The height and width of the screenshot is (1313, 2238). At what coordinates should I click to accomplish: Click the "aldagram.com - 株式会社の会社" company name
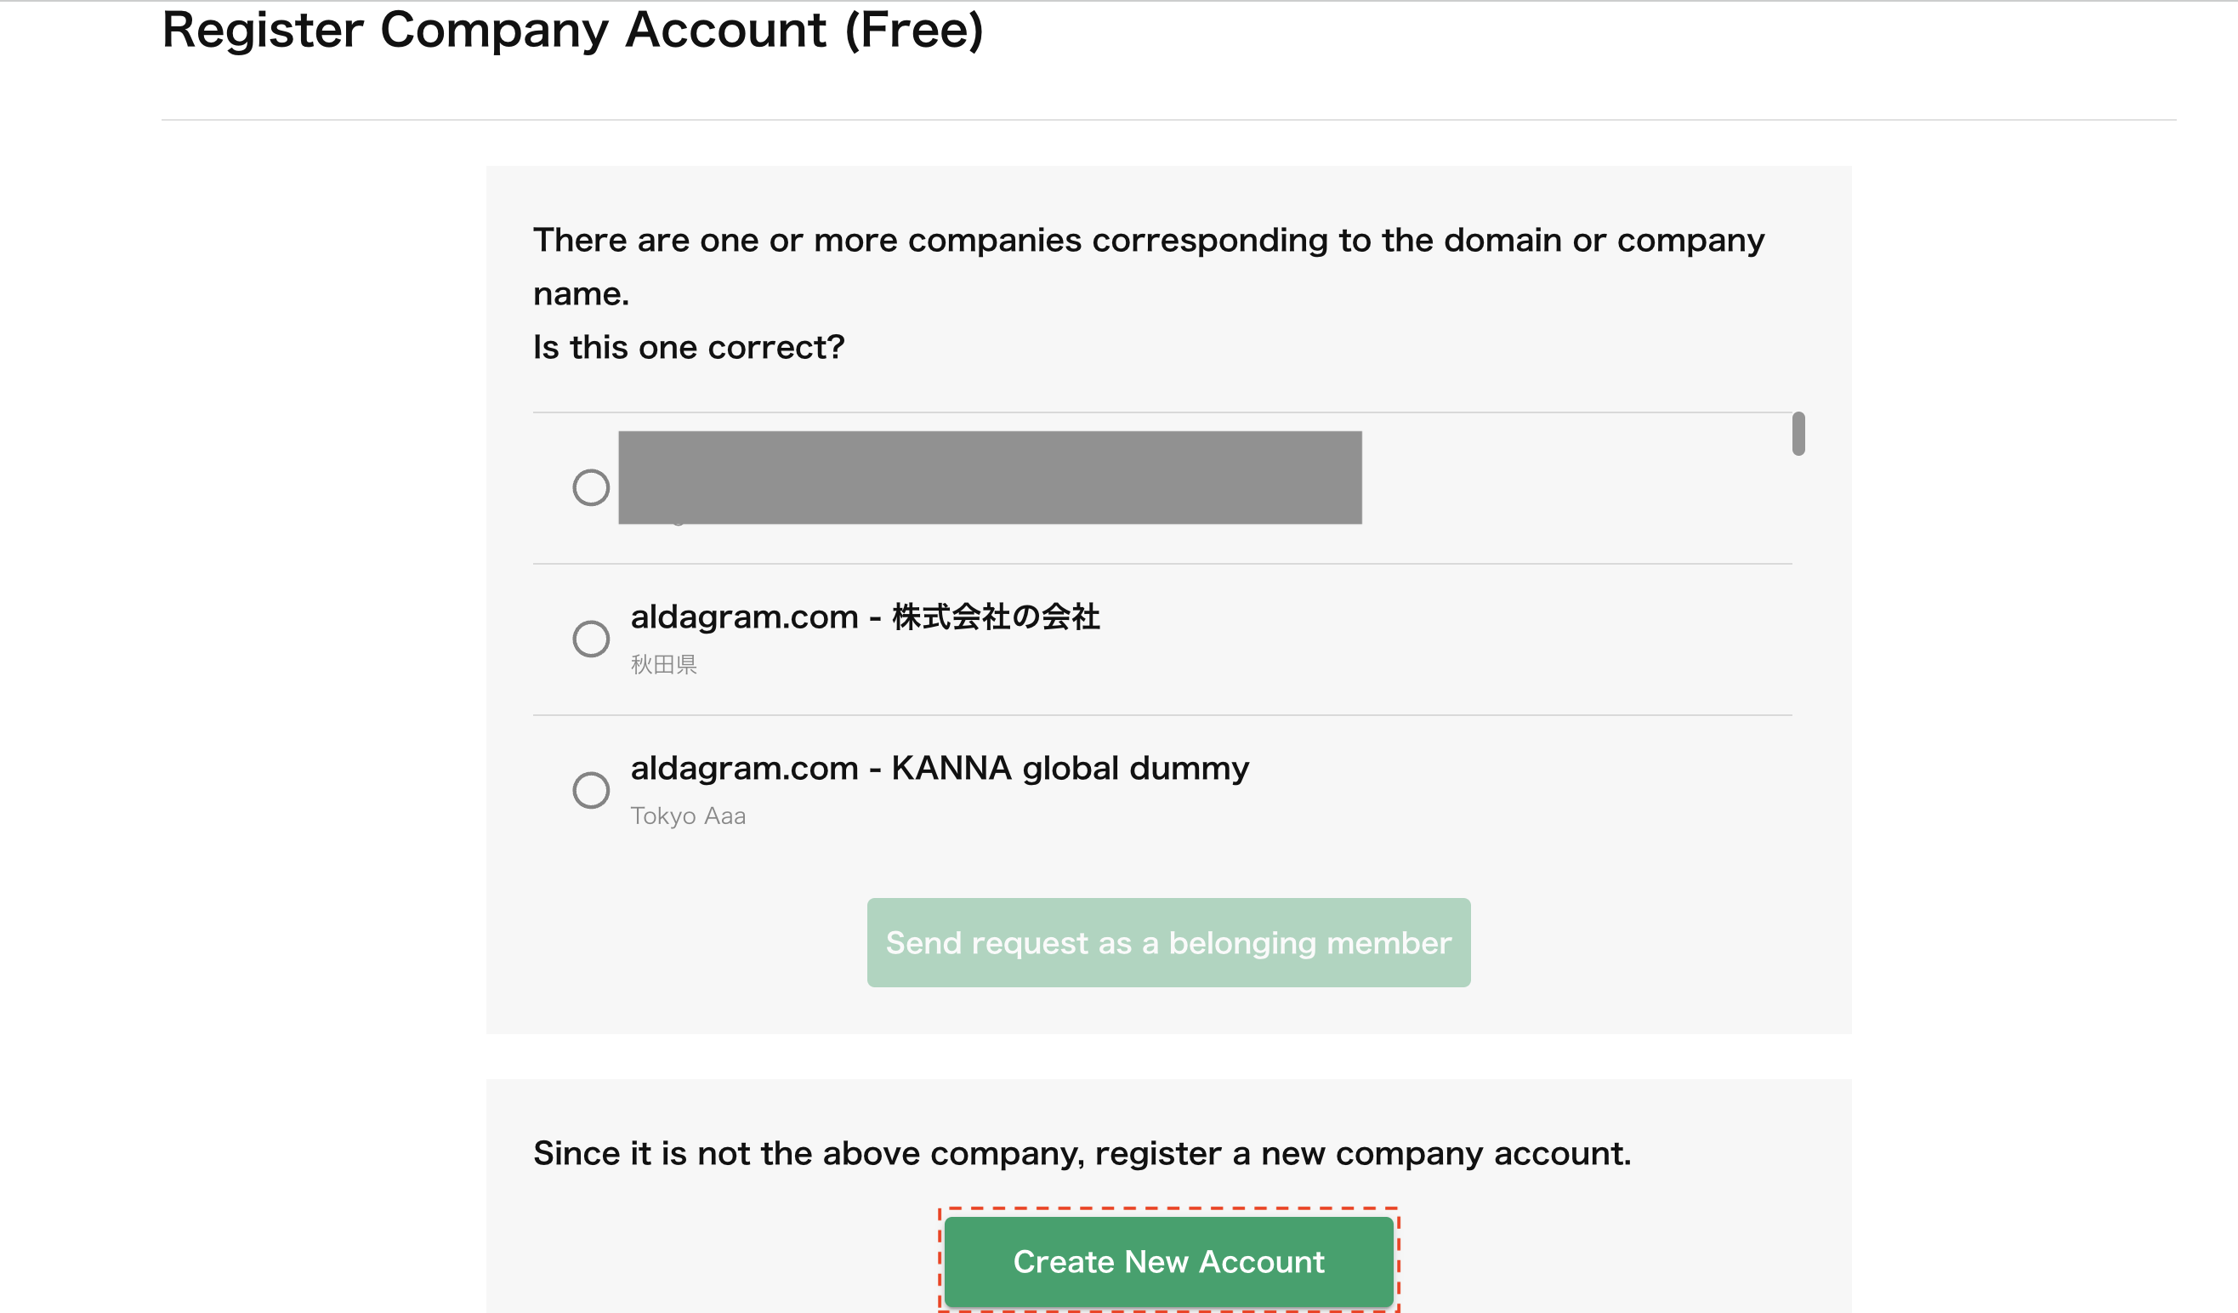tap(864, 617)
